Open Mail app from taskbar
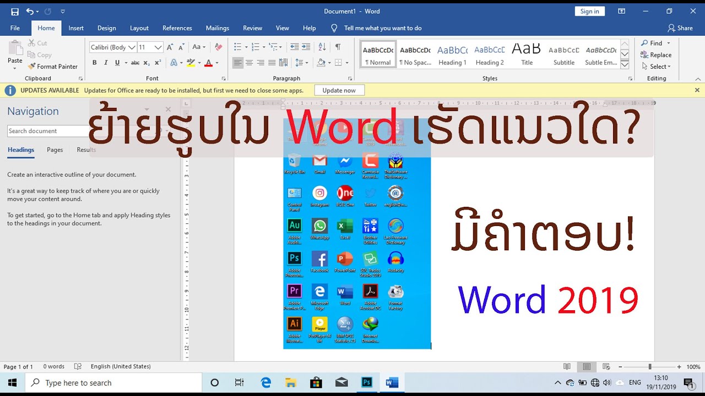This screenshot has width=705, height=396. [x=341, y=383]
